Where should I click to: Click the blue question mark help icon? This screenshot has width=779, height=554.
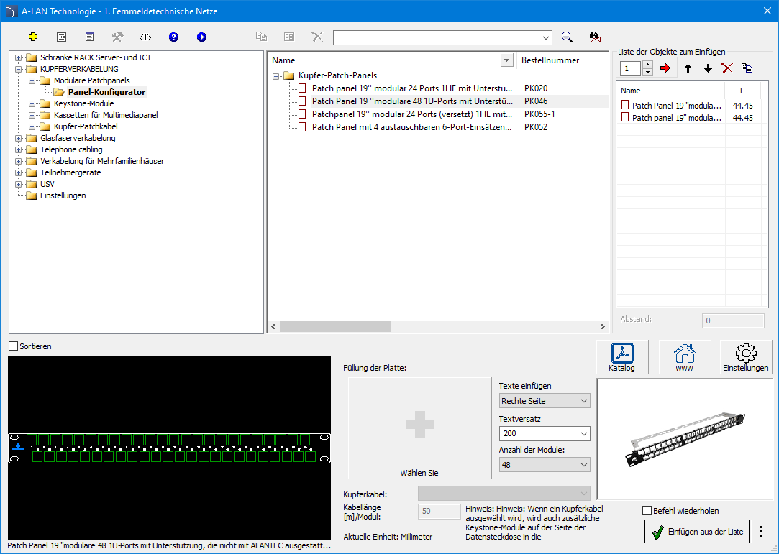[173, 37]
